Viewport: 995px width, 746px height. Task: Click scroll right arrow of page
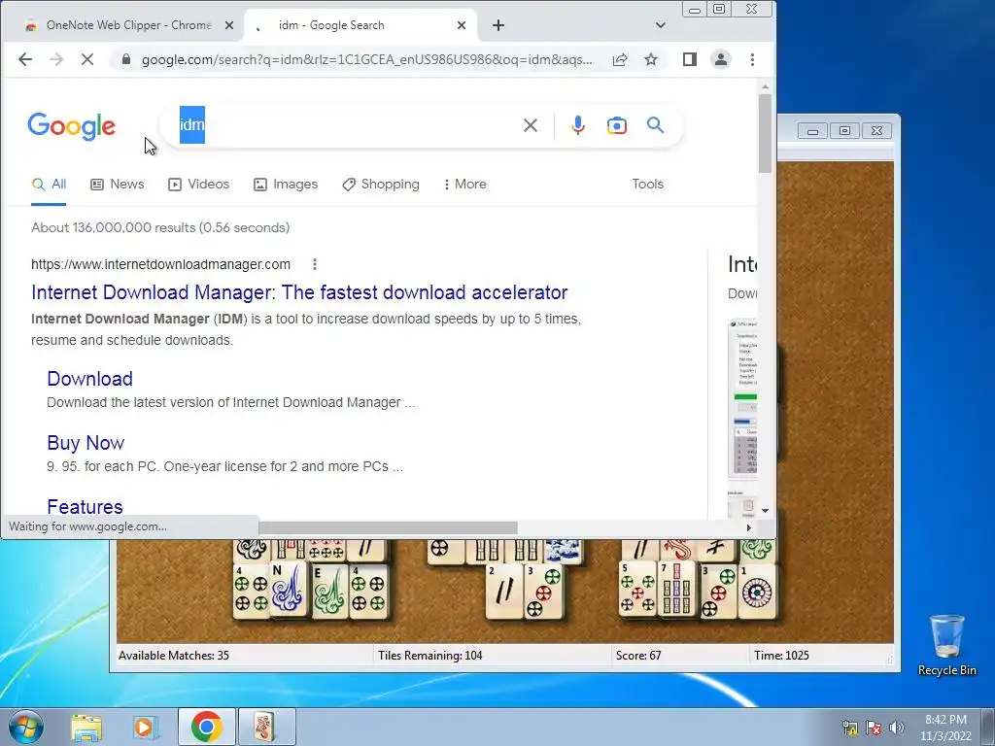(x=749, y=527)
